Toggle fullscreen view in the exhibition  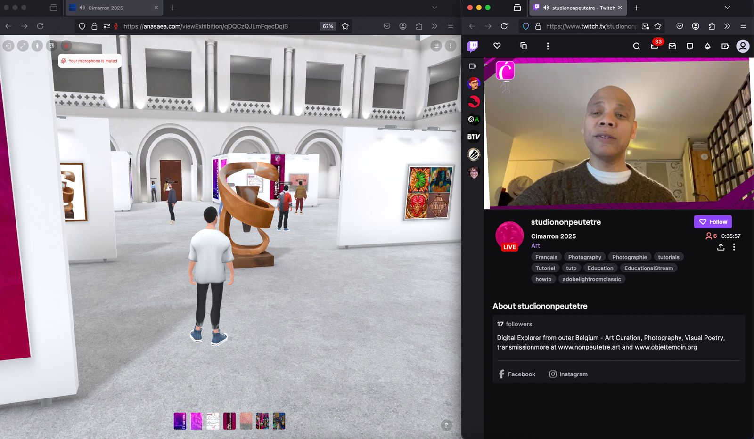point(23,46)
